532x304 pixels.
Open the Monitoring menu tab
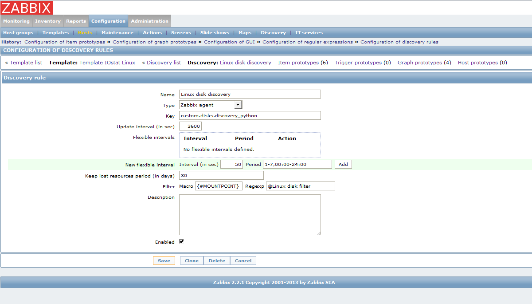16,21
